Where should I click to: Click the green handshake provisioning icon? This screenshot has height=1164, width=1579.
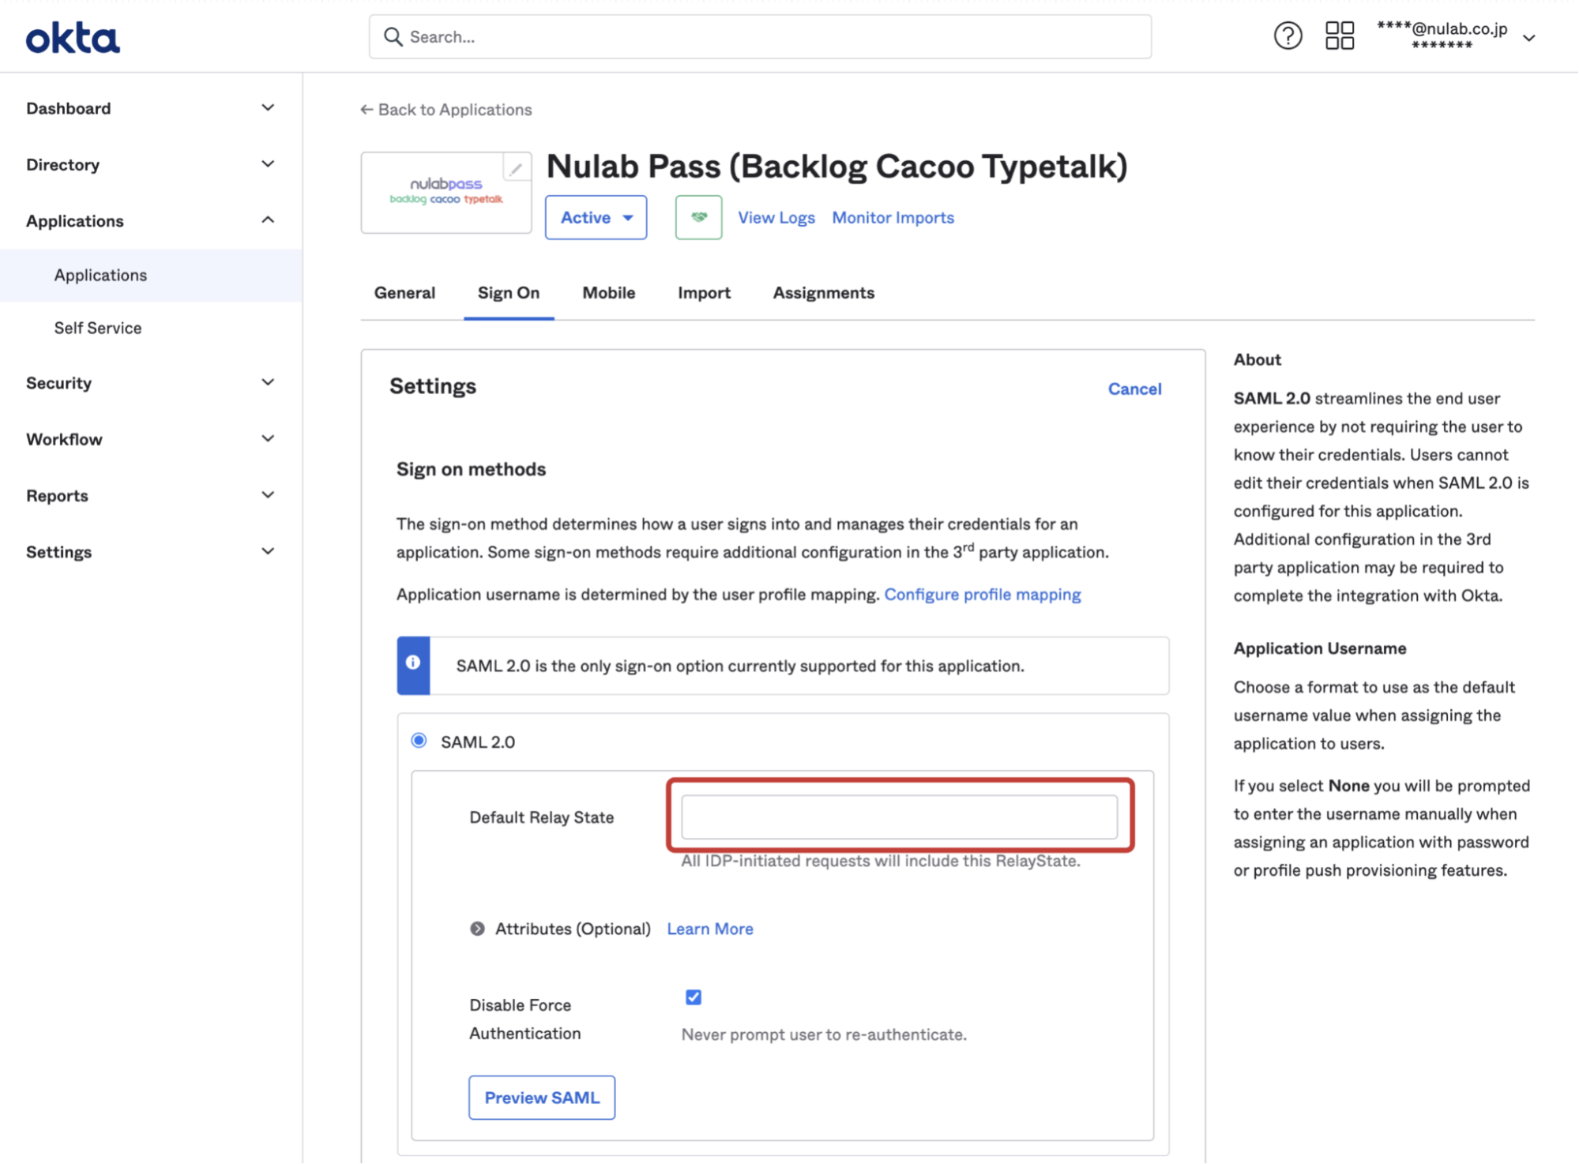(698, 217)
